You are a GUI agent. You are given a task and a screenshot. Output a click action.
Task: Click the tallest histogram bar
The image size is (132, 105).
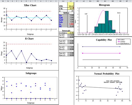pyautogui.click(x=107, y=22)
